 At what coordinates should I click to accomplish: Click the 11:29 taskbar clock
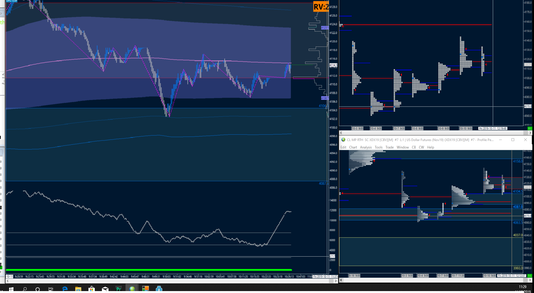[x=522, y=287]
